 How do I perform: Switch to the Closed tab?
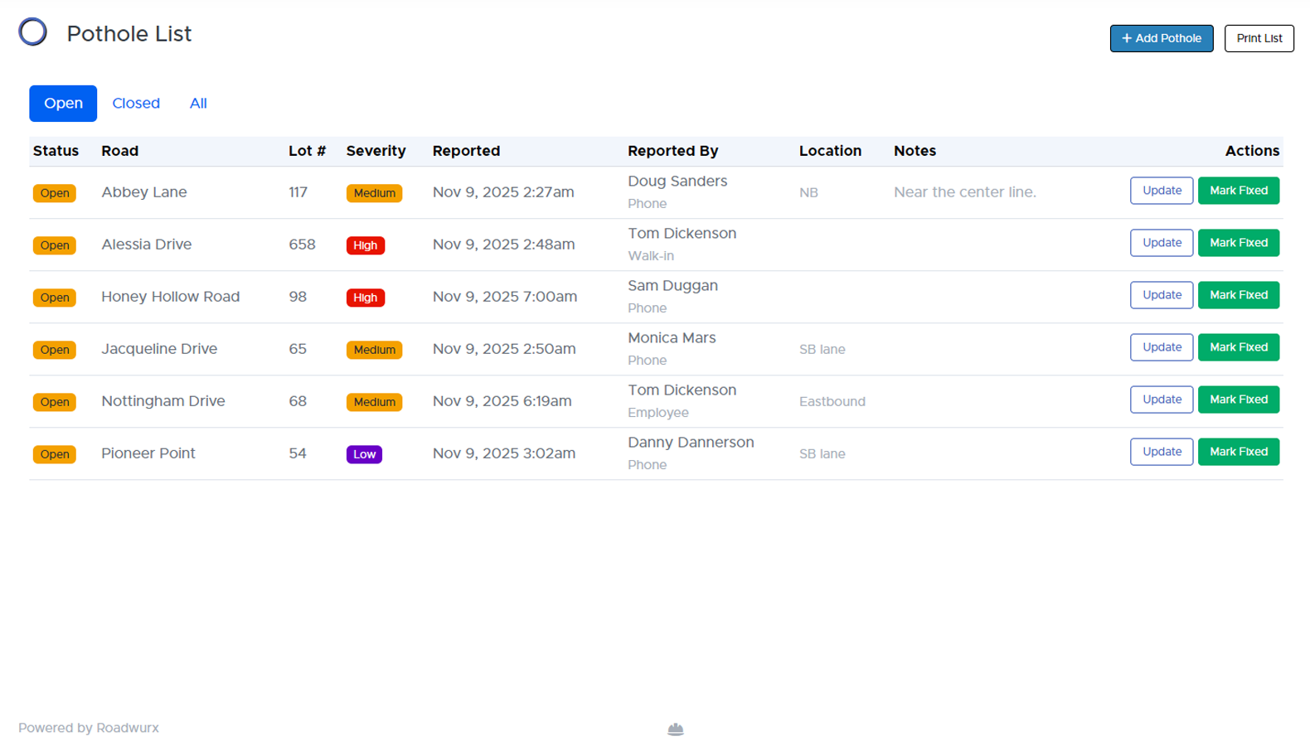(x=136, y=104)
